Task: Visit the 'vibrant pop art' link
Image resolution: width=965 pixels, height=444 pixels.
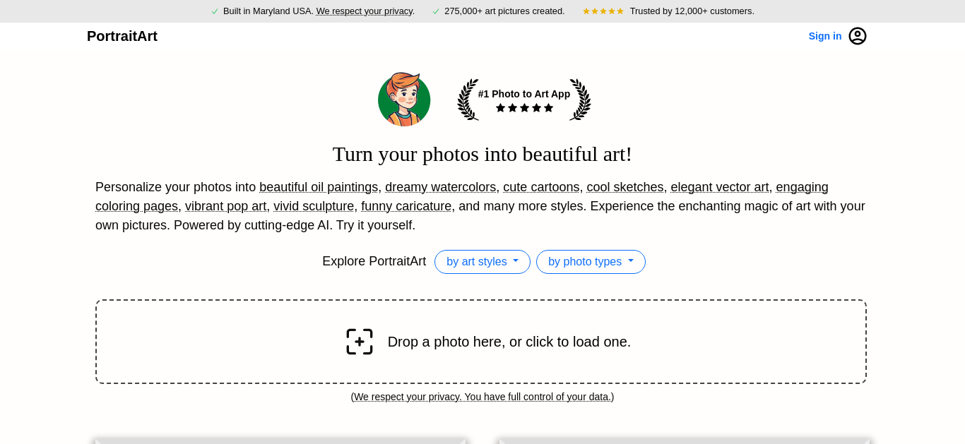Action: tap(226, 206)
